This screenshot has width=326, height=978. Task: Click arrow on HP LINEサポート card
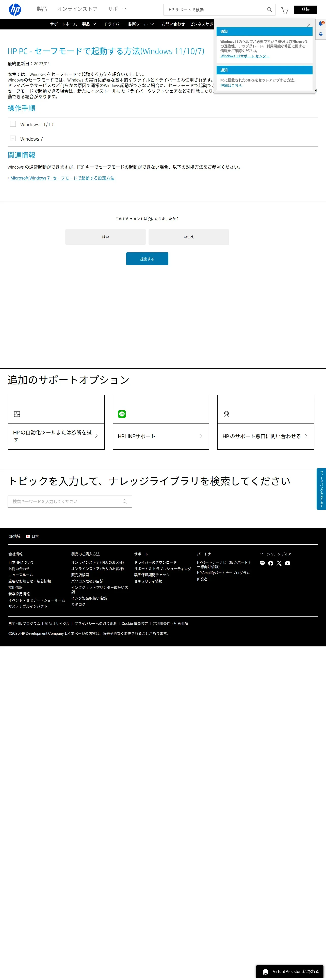201,436
